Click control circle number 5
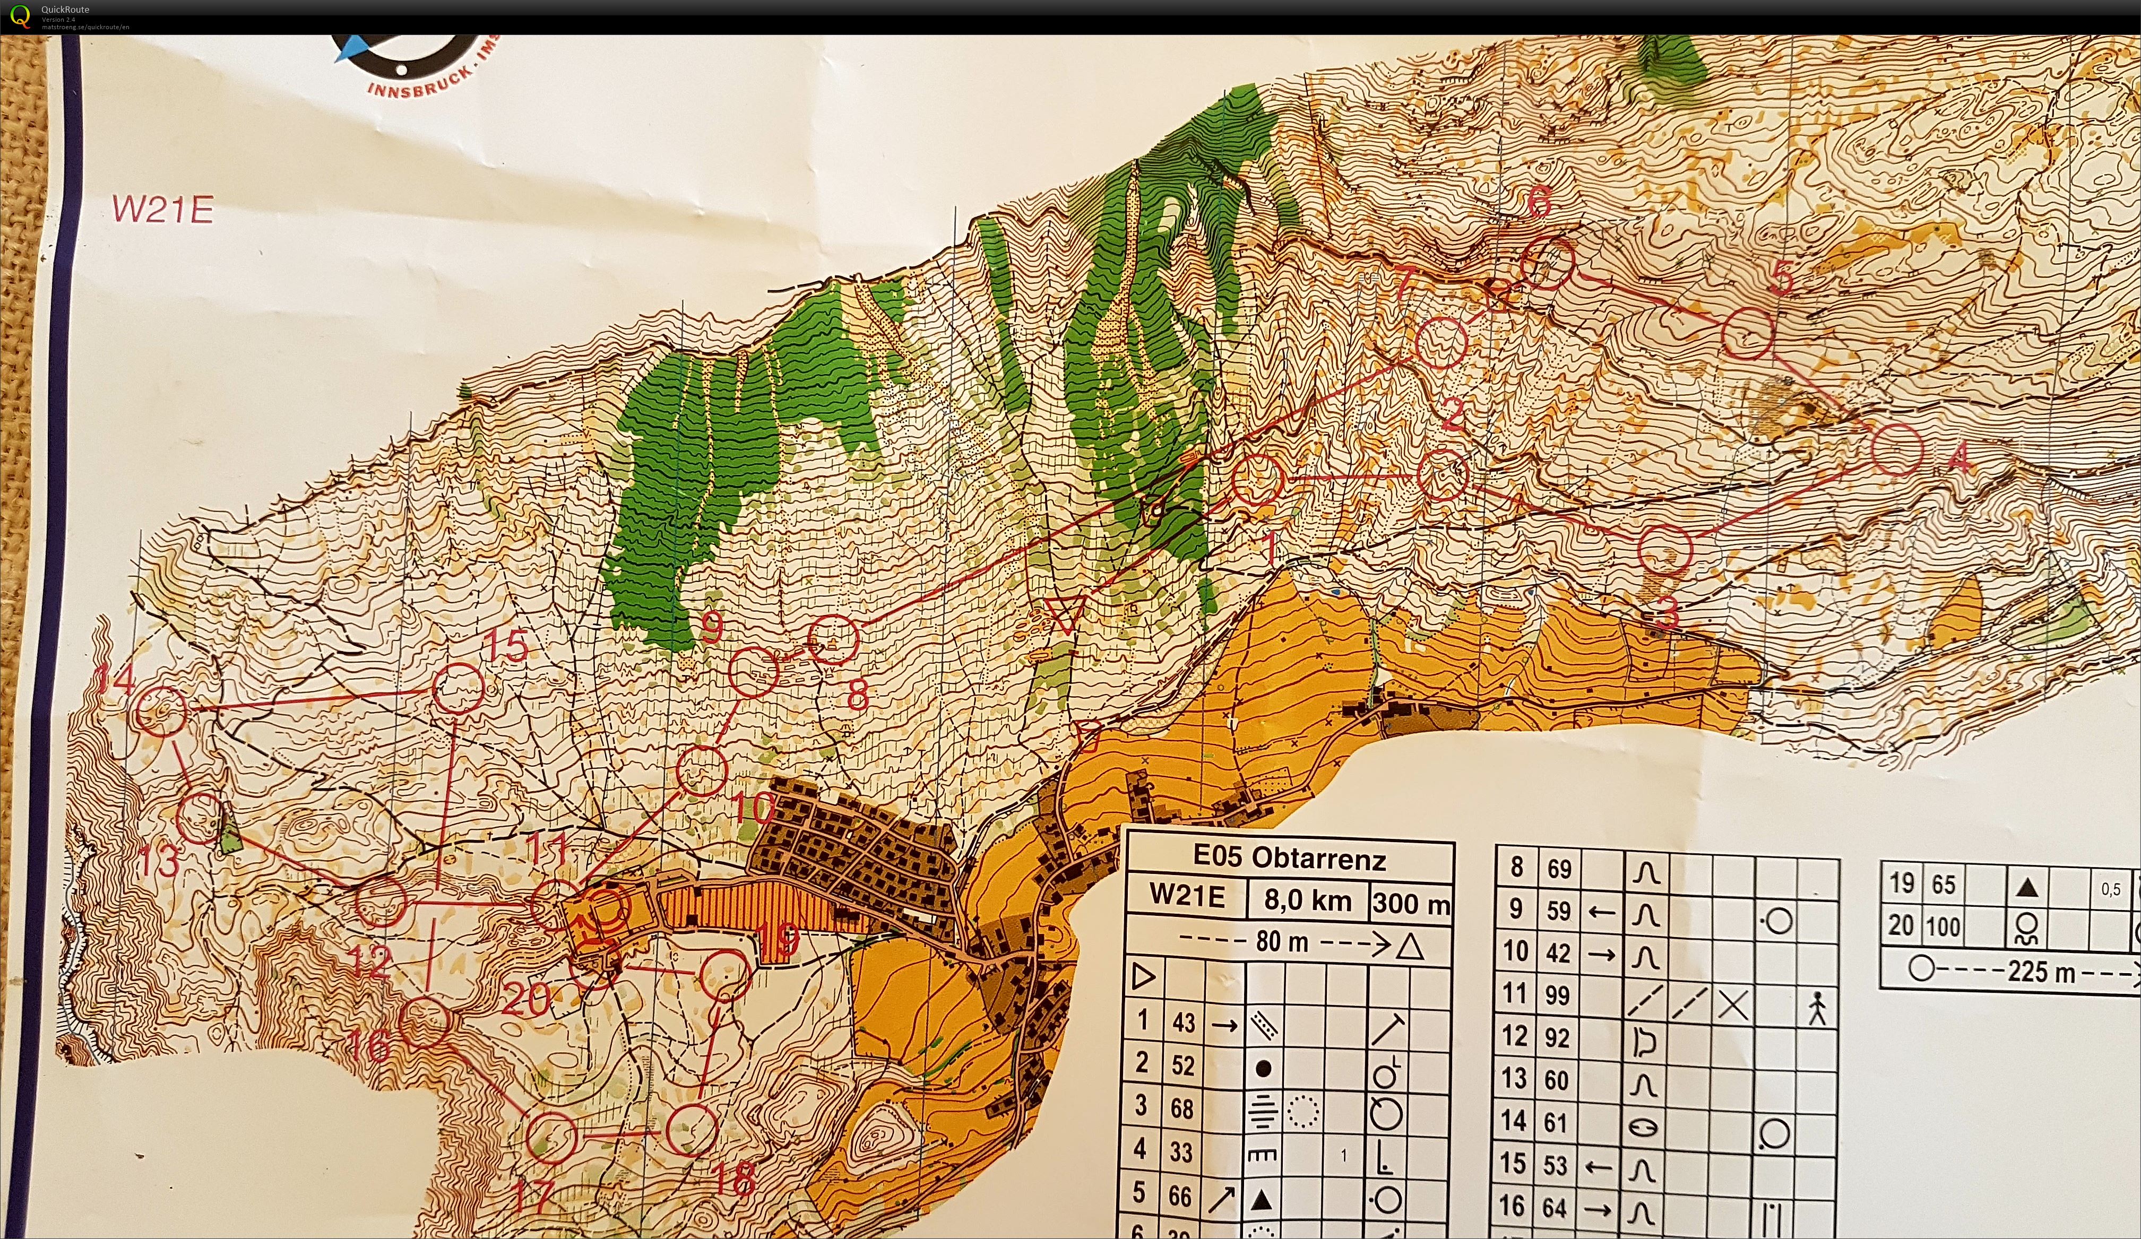Viewport: 2141px width, 1239px height. coord(1748,333)
